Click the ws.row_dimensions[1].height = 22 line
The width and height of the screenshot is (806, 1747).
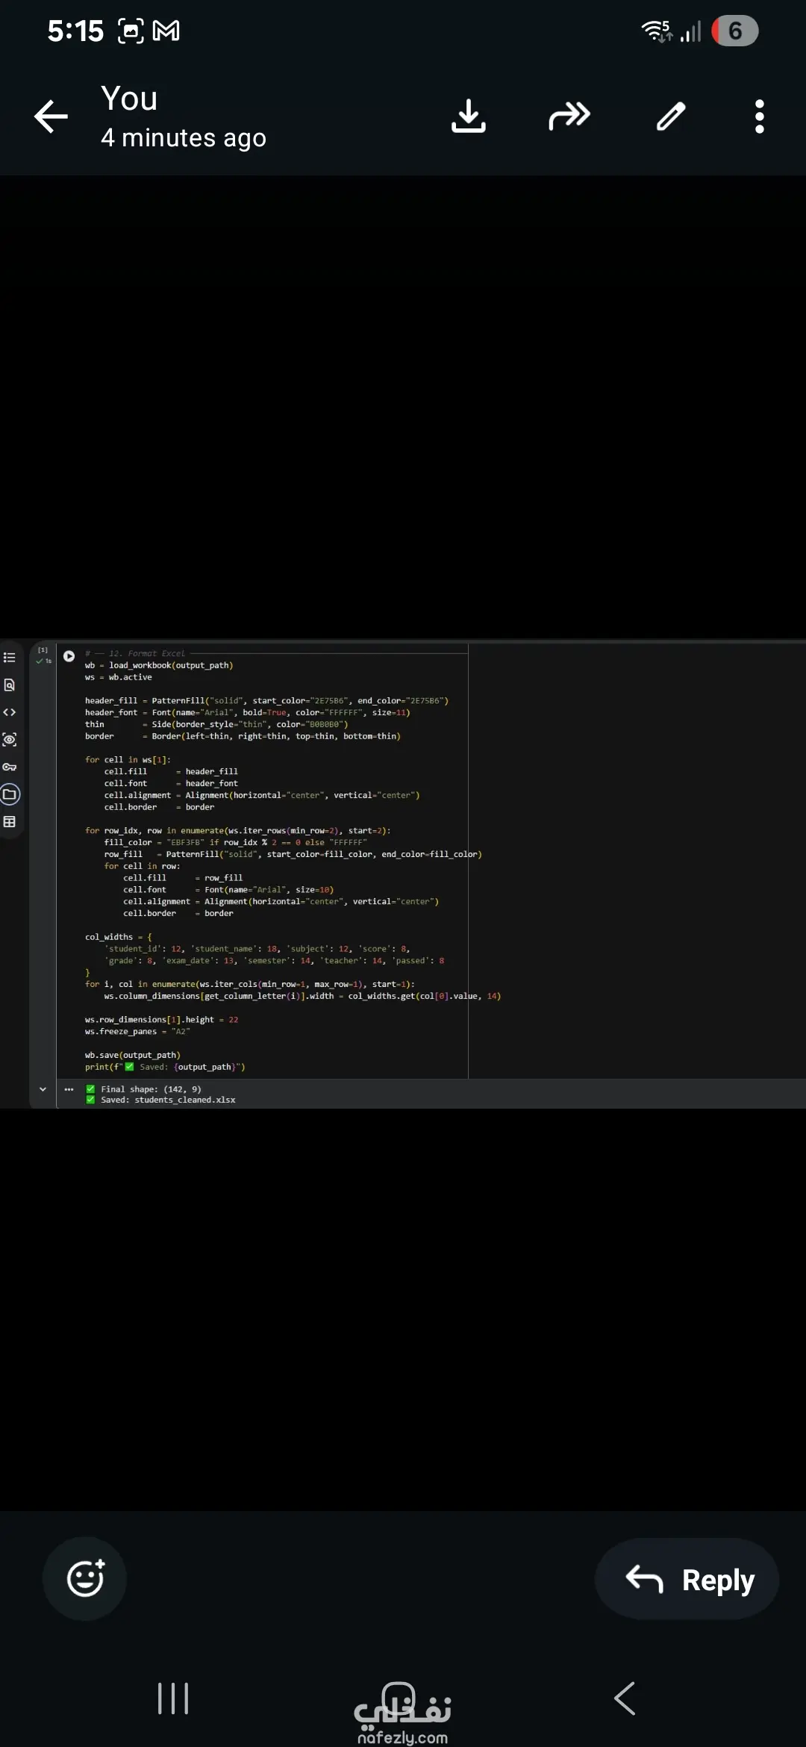click(x=161, y=1019)
